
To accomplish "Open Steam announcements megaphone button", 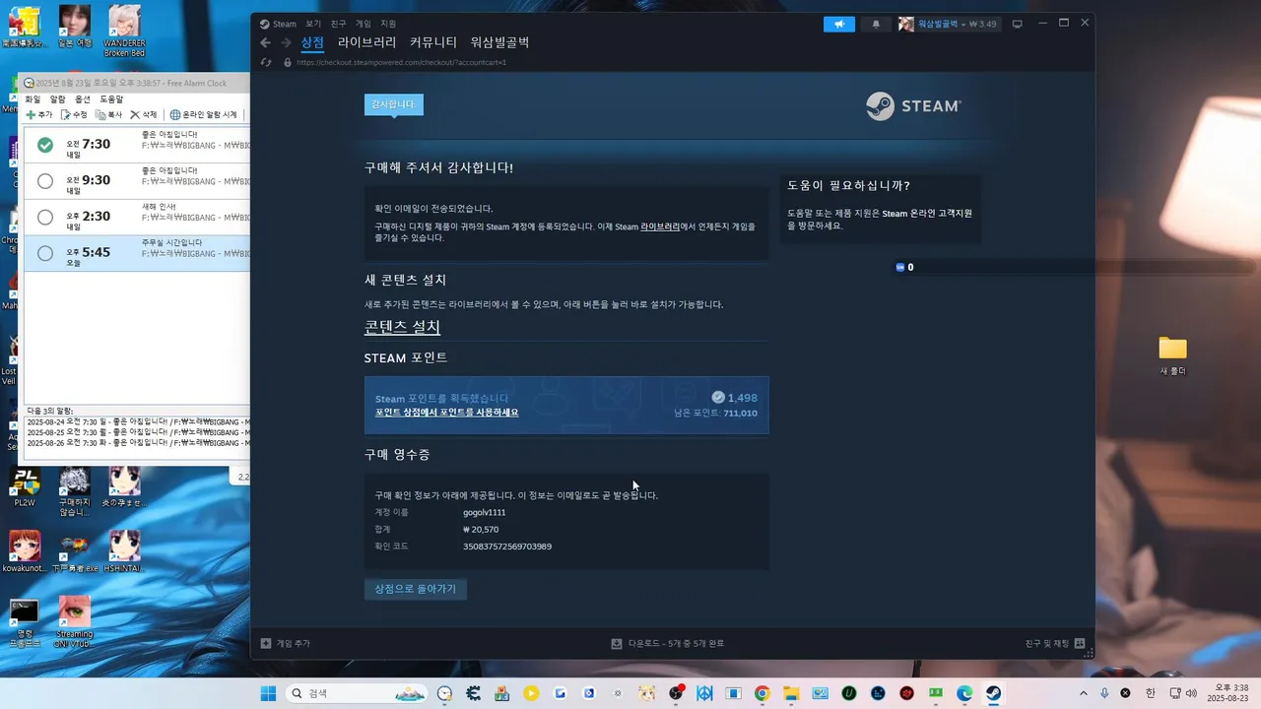I will coord(839,24).
